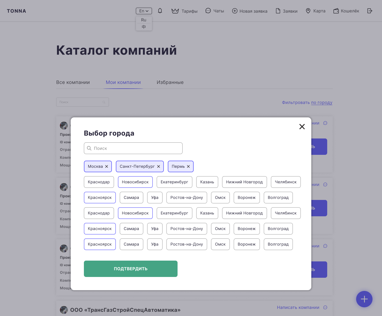Toggle Самара in the second city row

(131, 198)
